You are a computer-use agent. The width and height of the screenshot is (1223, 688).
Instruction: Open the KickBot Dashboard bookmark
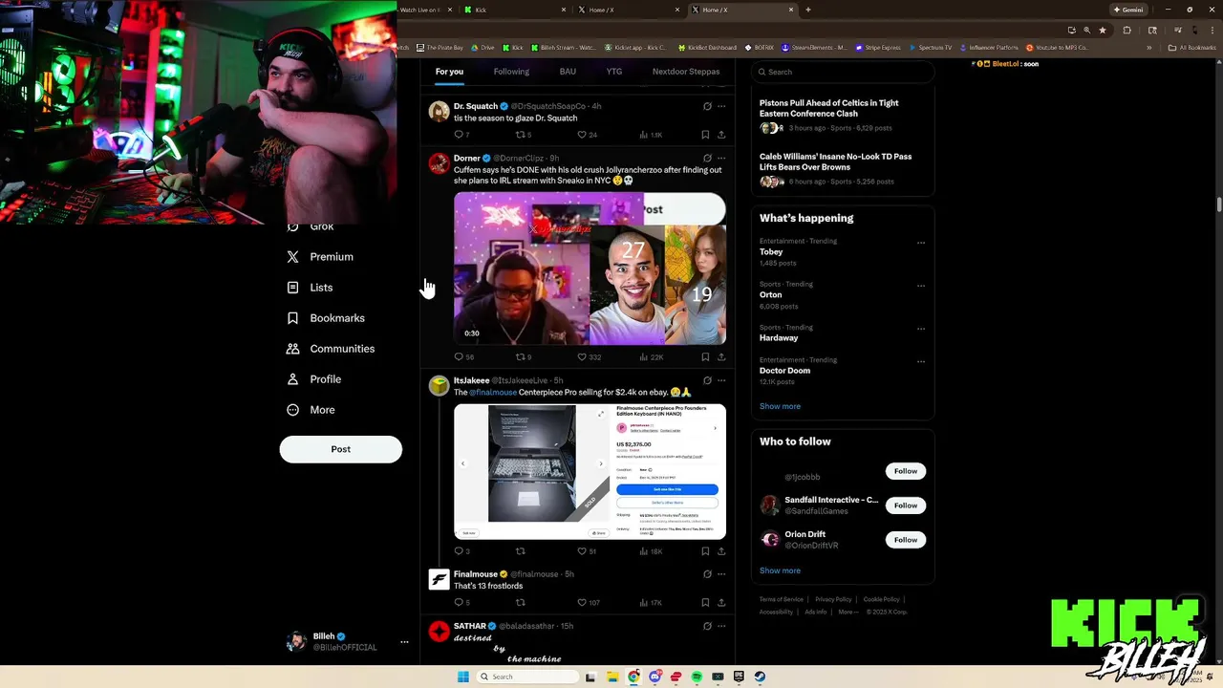708,47
